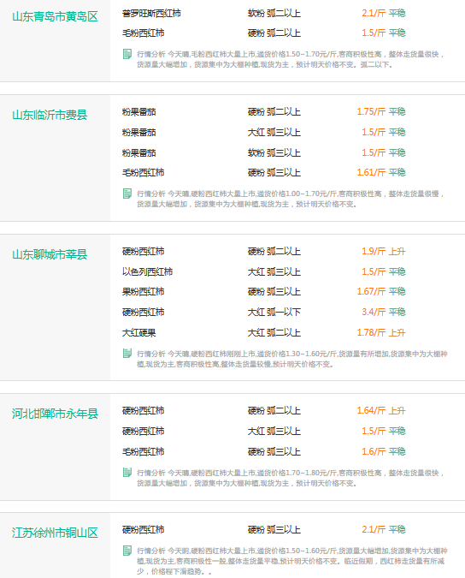Click the 3.4/斤 price in 莘县
465x578 pixels.
coord(374,313)
